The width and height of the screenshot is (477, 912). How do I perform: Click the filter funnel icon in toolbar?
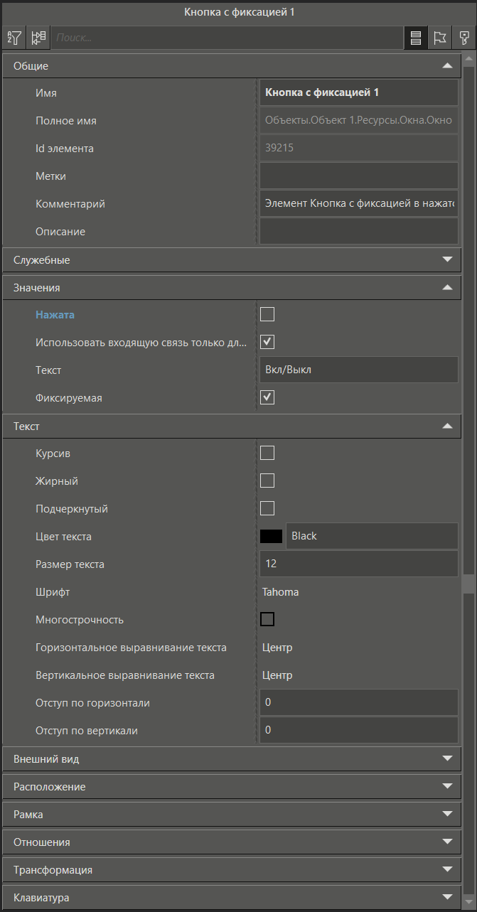14,38
